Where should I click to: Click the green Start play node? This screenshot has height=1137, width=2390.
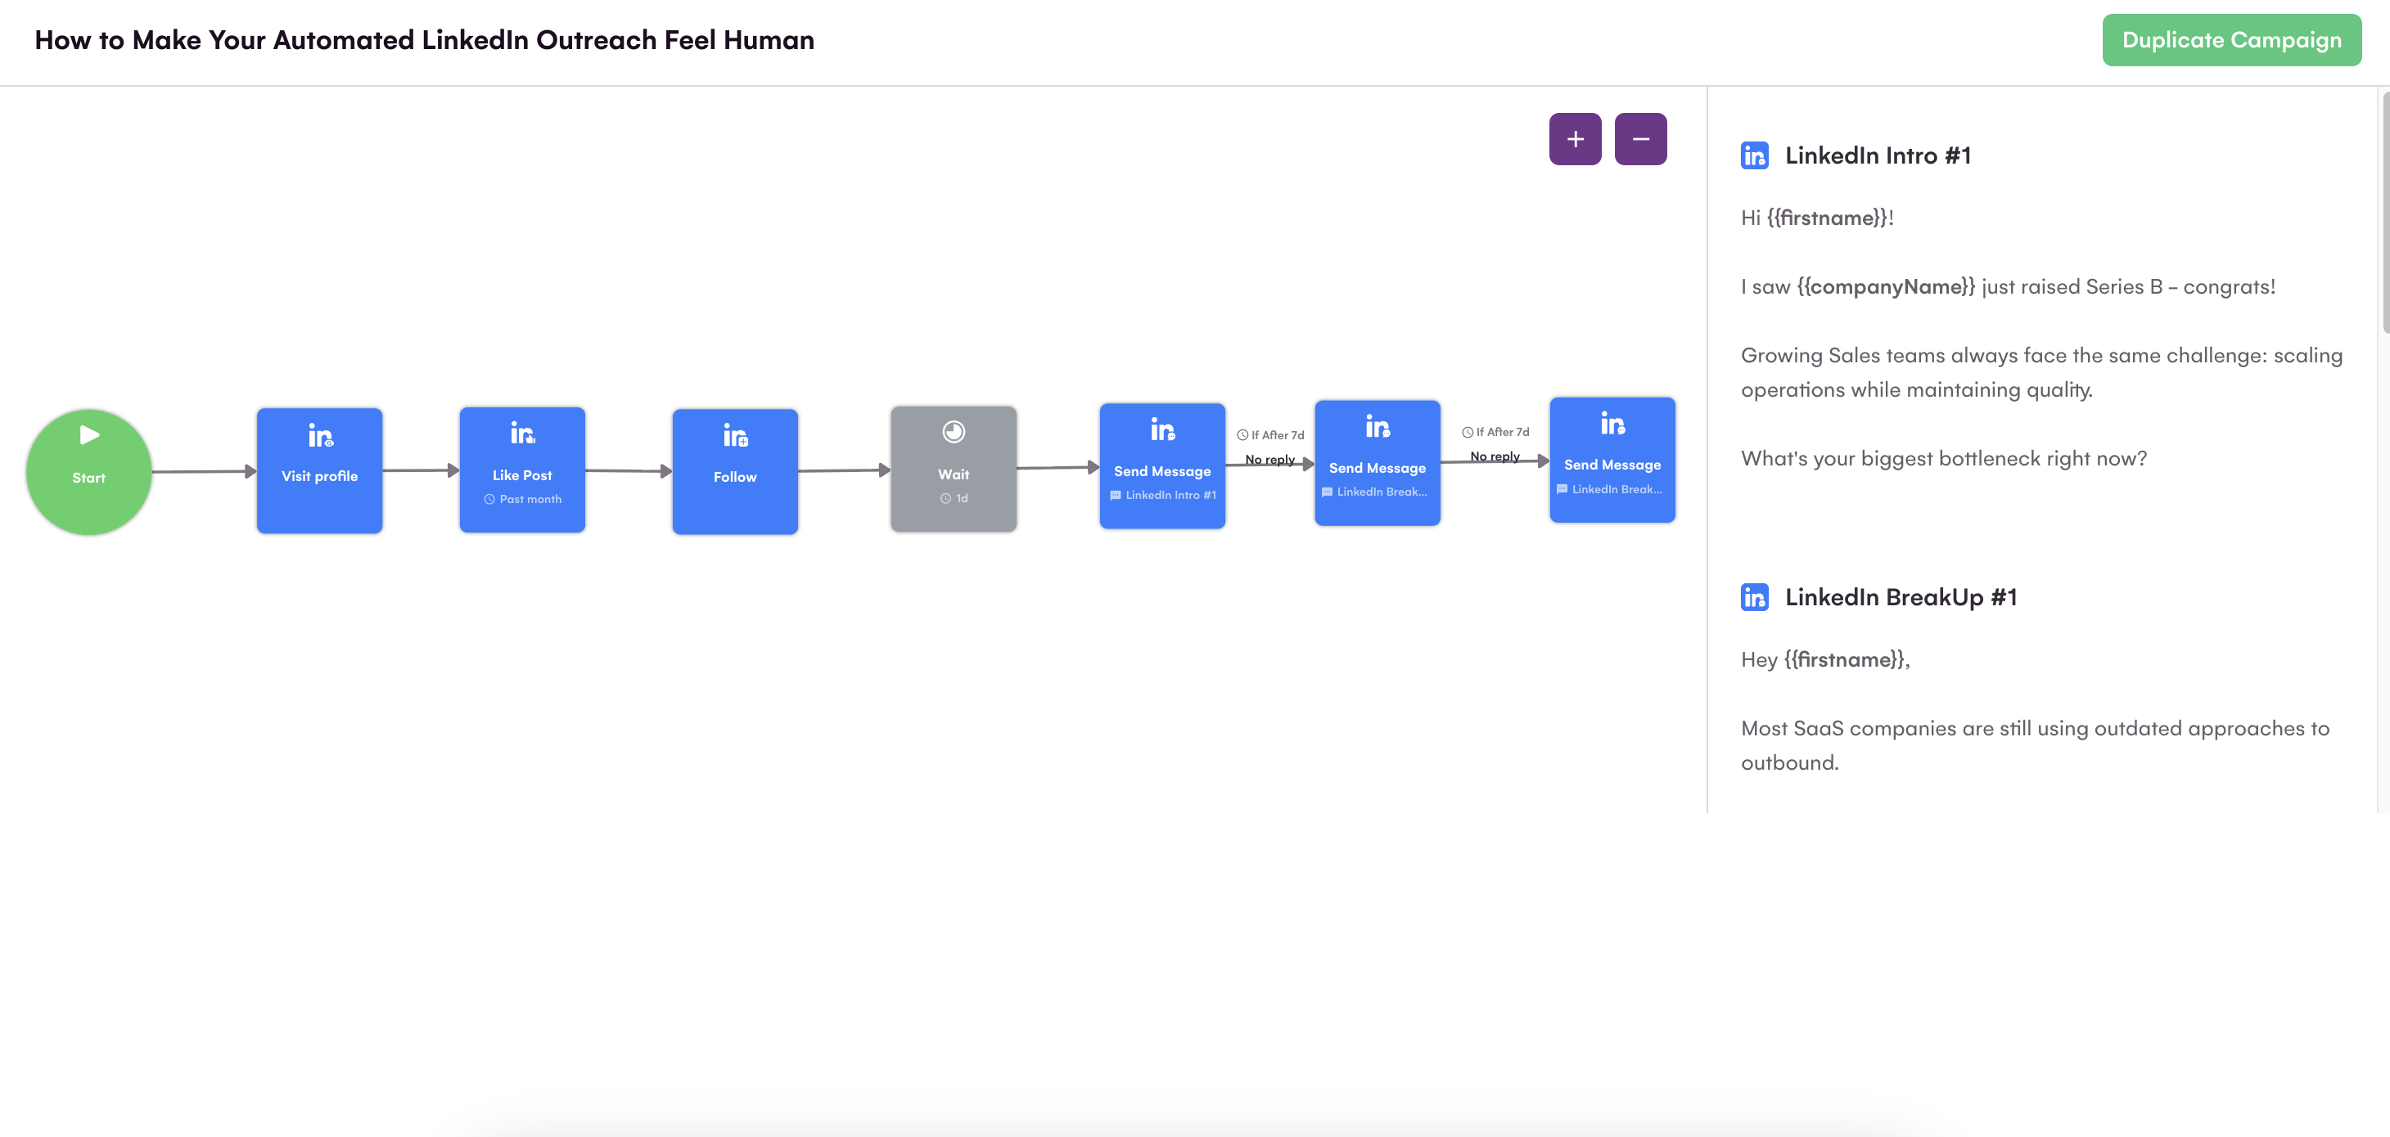point(88,471)
